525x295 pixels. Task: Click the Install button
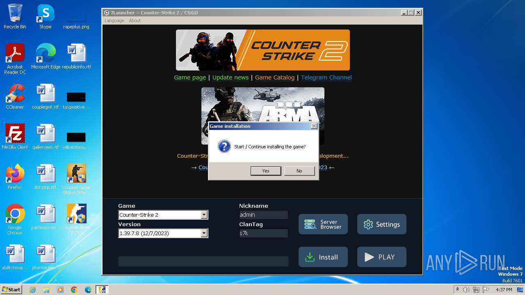(323, 257)
